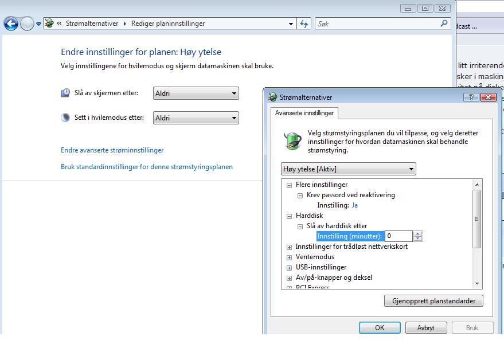Collapse the Harddisk tree node
This screenshot has height=344, width=504.
click(290, 216)
